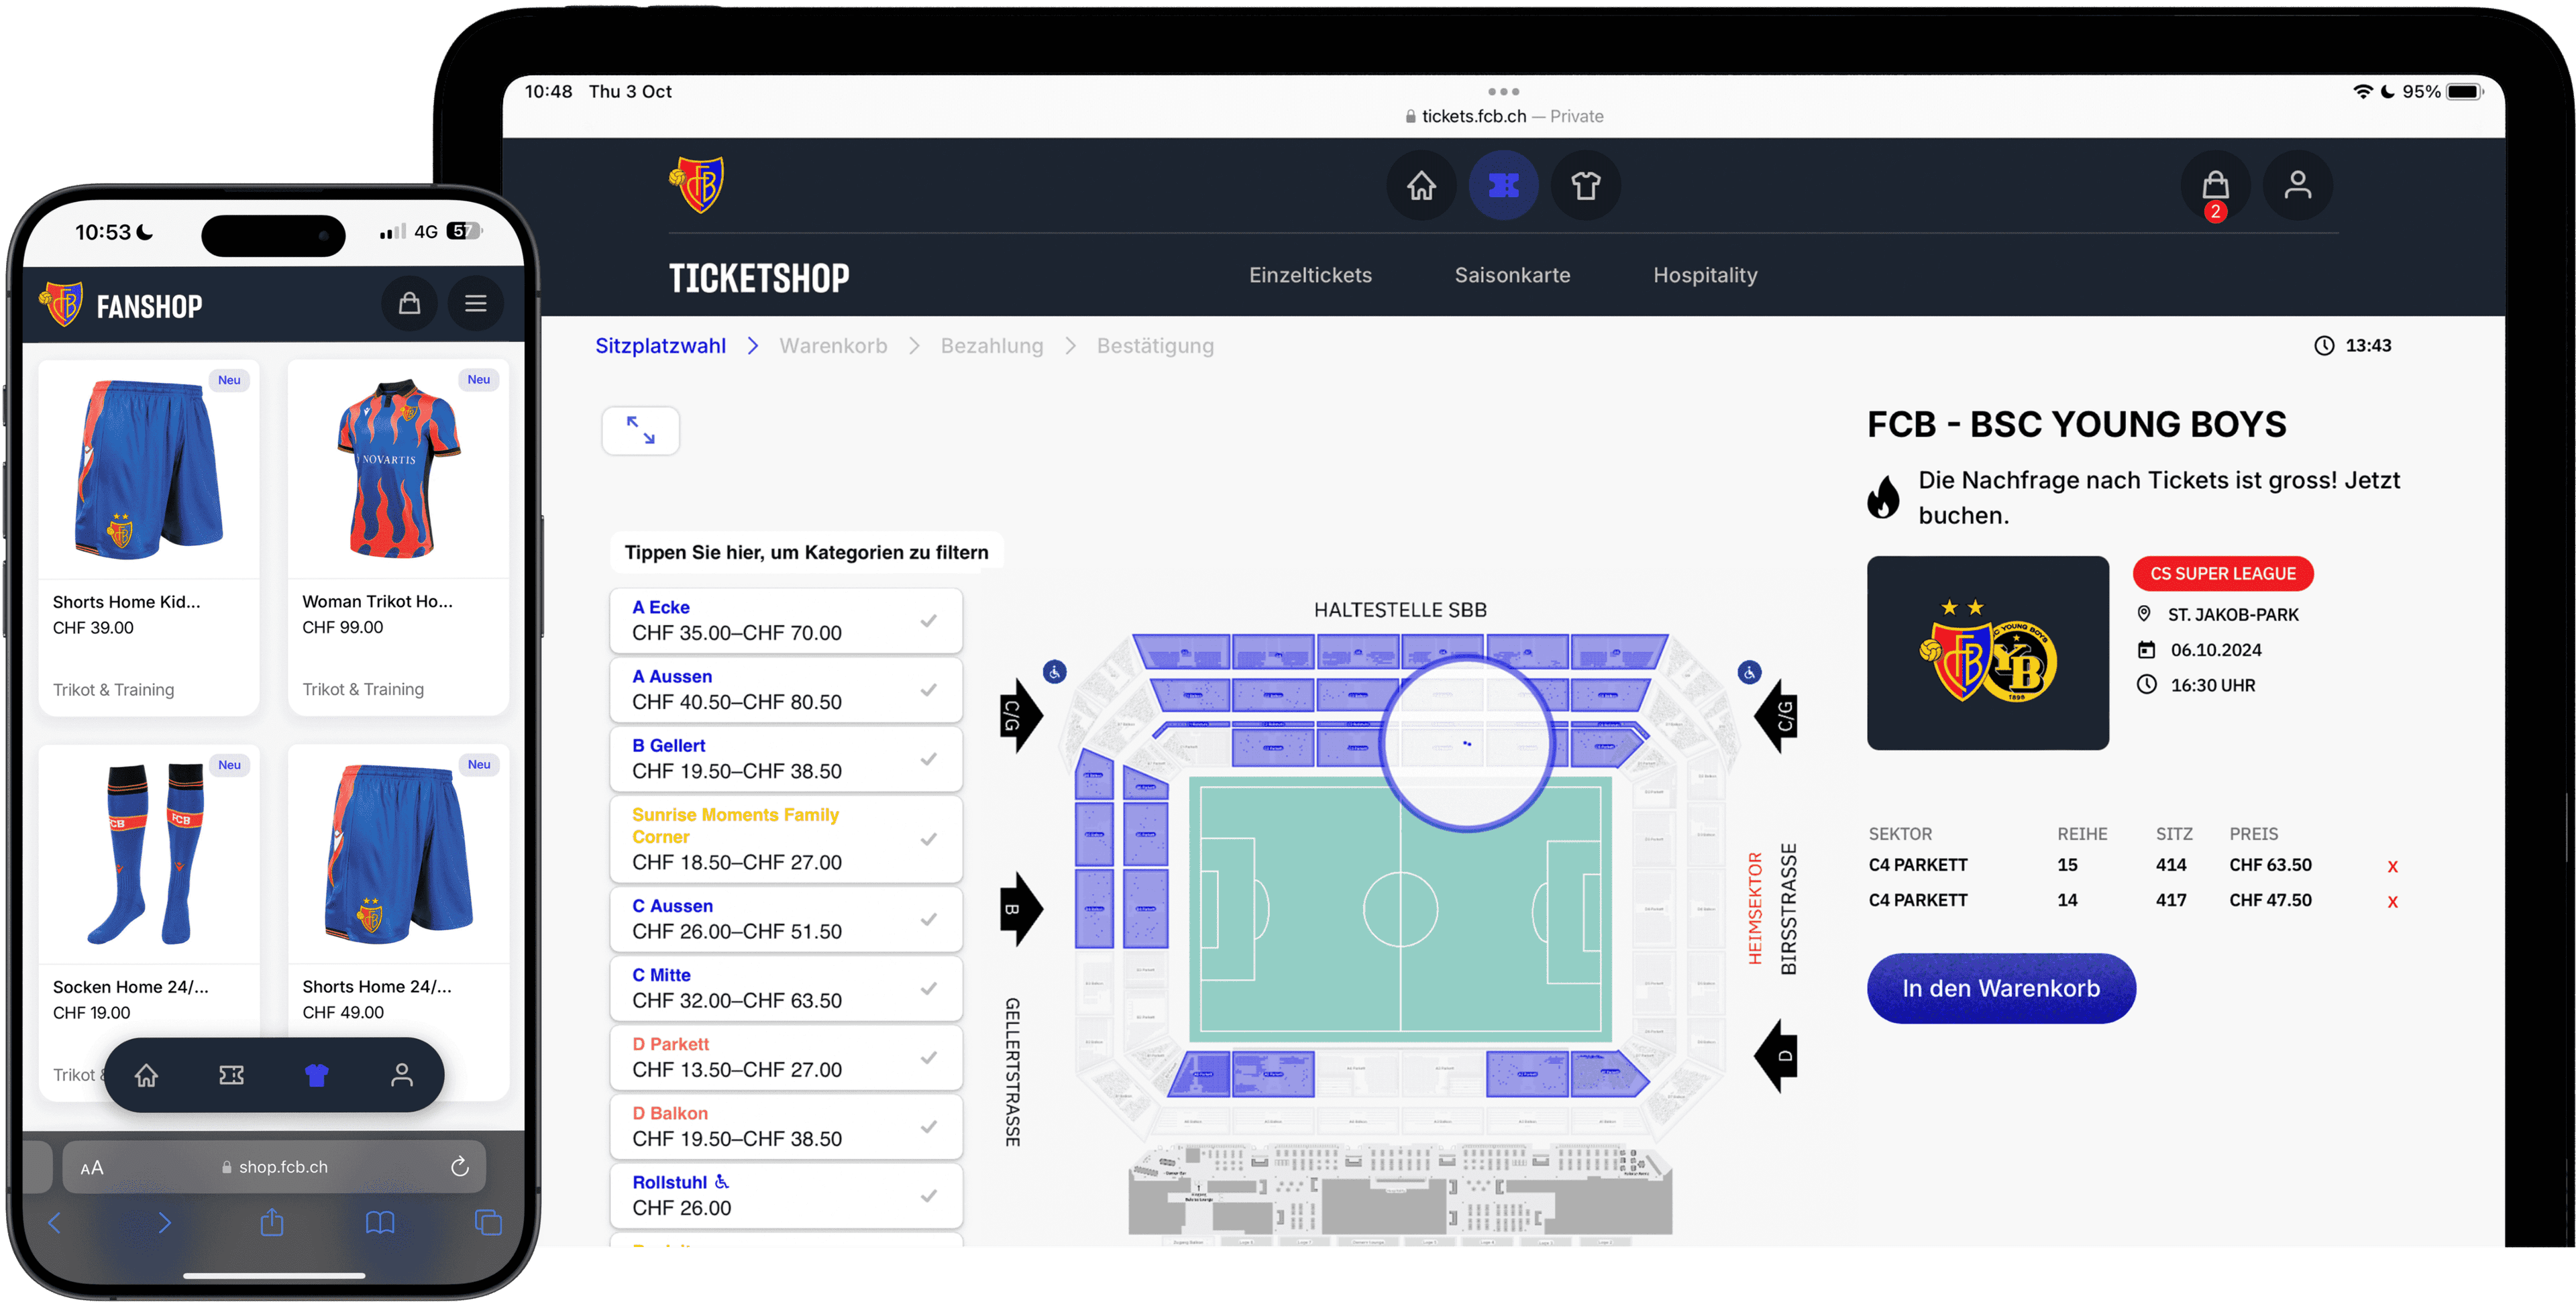
Task: Open the AA text size menu in Safari
Action: tap(91, 1167)
